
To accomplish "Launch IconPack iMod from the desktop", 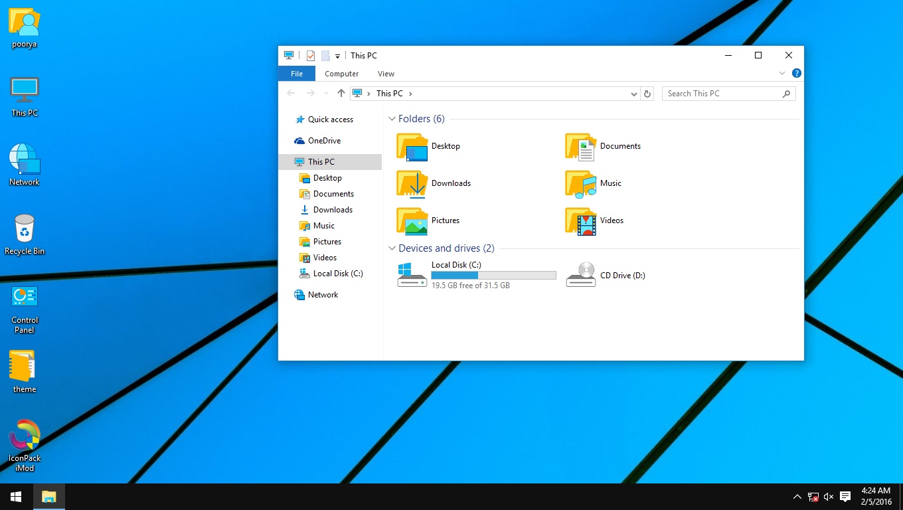I will [x=25, y=438].
